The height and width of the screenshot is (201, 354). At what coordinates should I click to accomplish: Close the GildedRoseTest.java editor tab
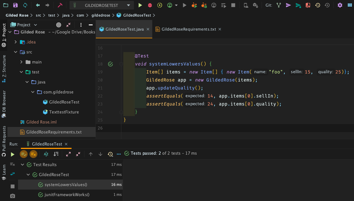click(148, 29)
